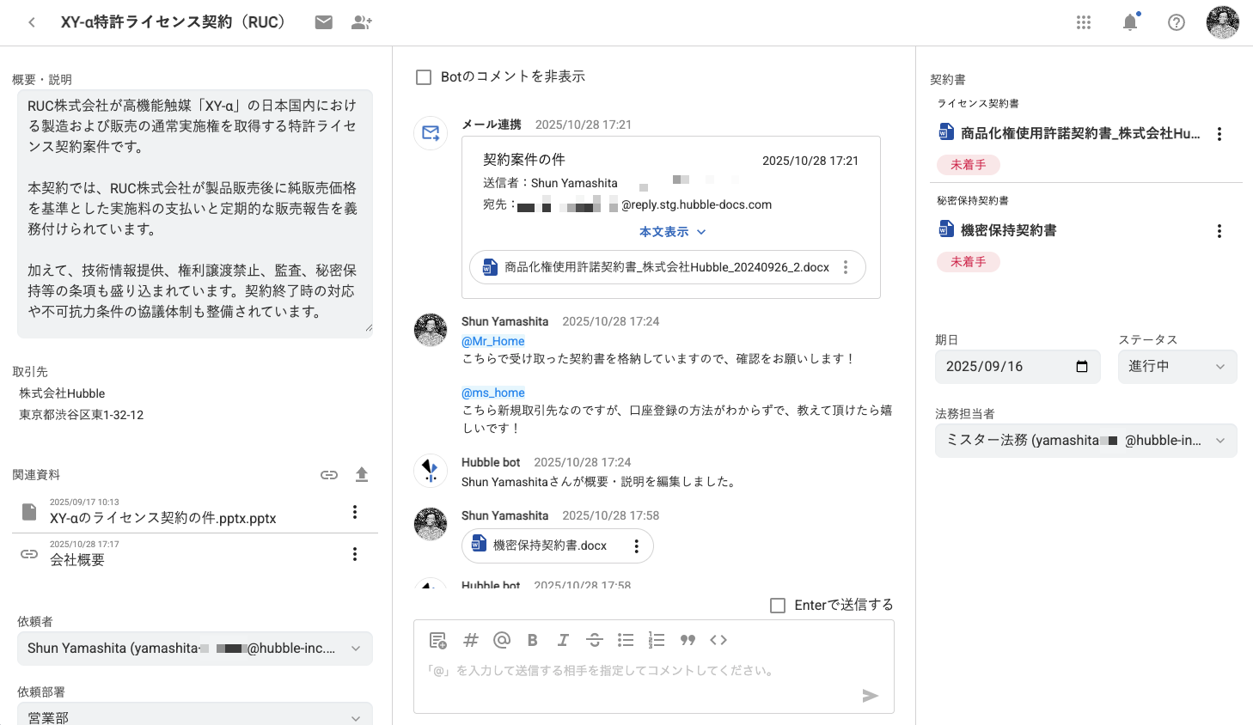Click the link icon beside 関連資料 heading
The image size is (1253, 725).
coord(329,474)
